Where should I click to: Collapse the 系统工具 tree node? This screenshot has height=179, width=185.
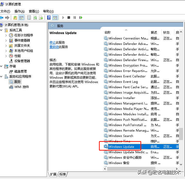[x=1, y=30]
